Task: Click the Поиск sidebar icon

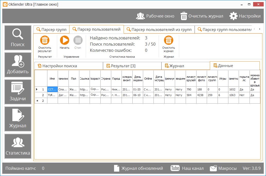Action: [18, 38]
